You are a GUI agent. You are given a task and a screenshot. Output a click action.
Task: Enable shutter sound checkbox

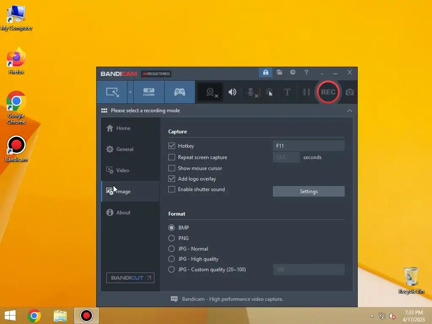(172, 189)
